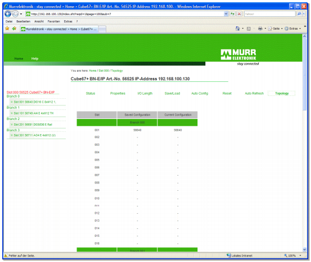This screenshot has width=311, height=262.
Task: Click the Saved Configuration column header
Action: click(137, 115)
